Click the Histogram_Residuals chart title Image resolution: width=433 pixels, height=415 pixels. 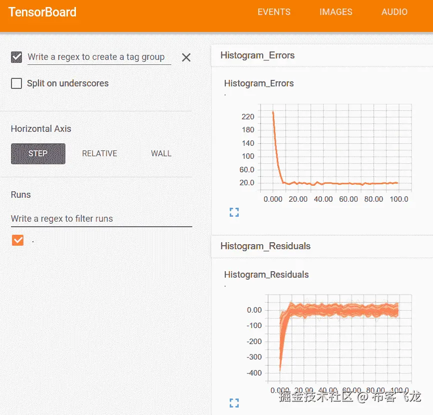coord(266,275)
